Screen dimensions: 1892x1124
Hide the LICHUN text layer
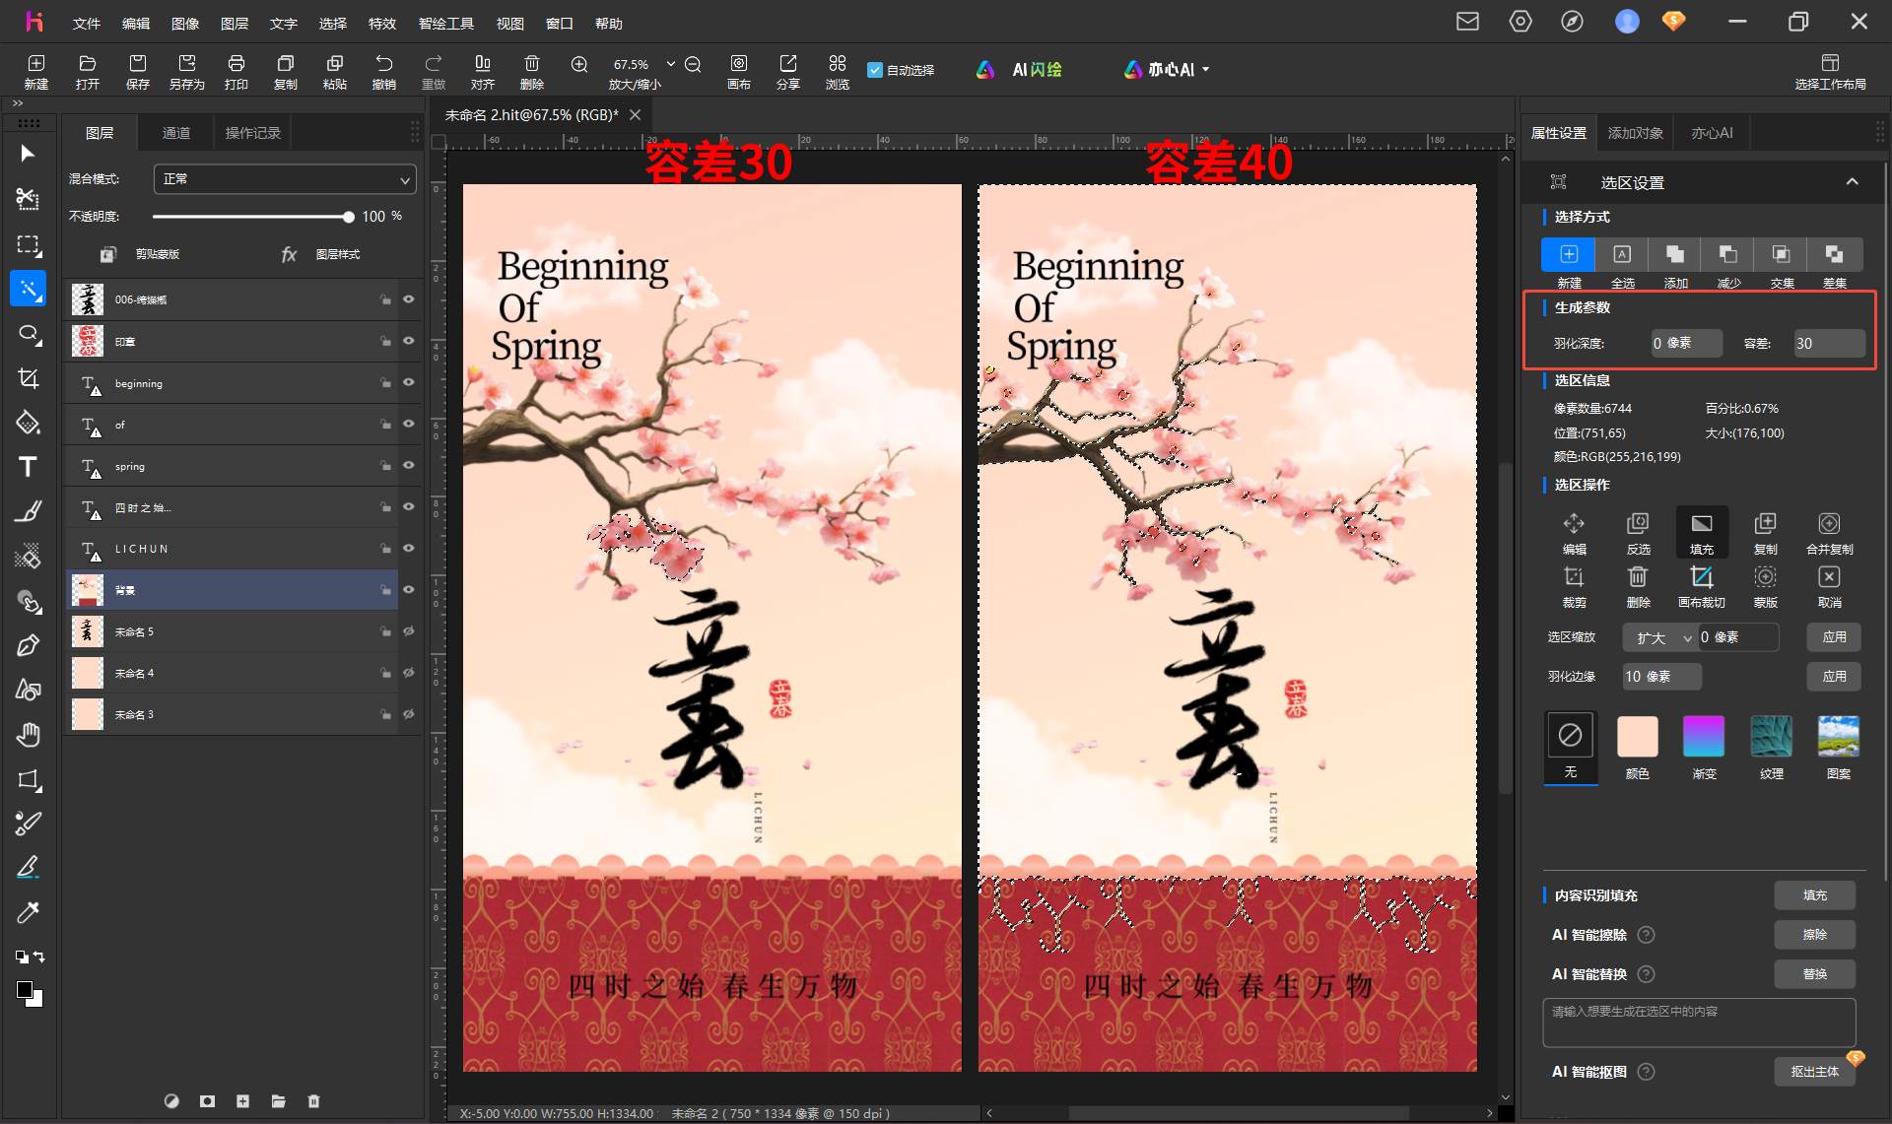[x=408, y=548]
